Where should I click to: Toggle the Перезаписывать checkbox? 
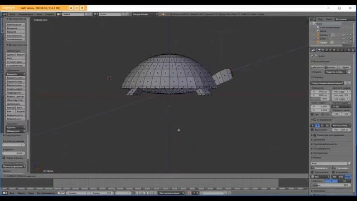point(312,168)
